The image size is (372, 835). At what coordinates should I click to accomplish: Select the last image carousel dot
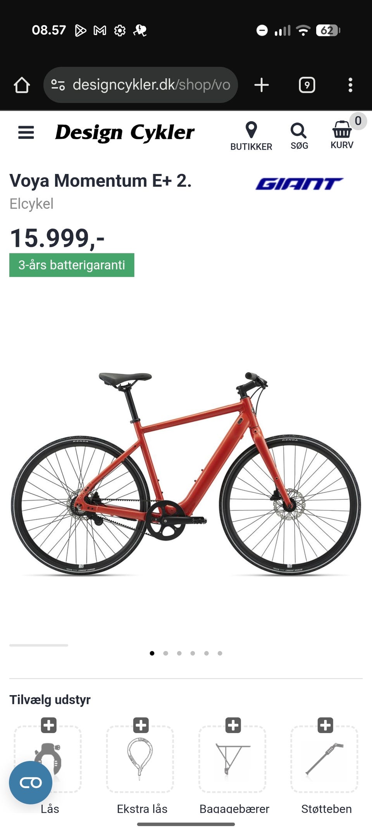220,653
